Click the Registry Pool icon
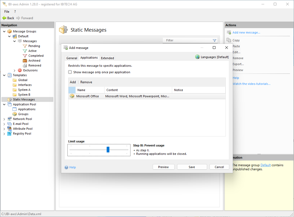The width and height of the screenshot is (294, 217). (9, 133)
